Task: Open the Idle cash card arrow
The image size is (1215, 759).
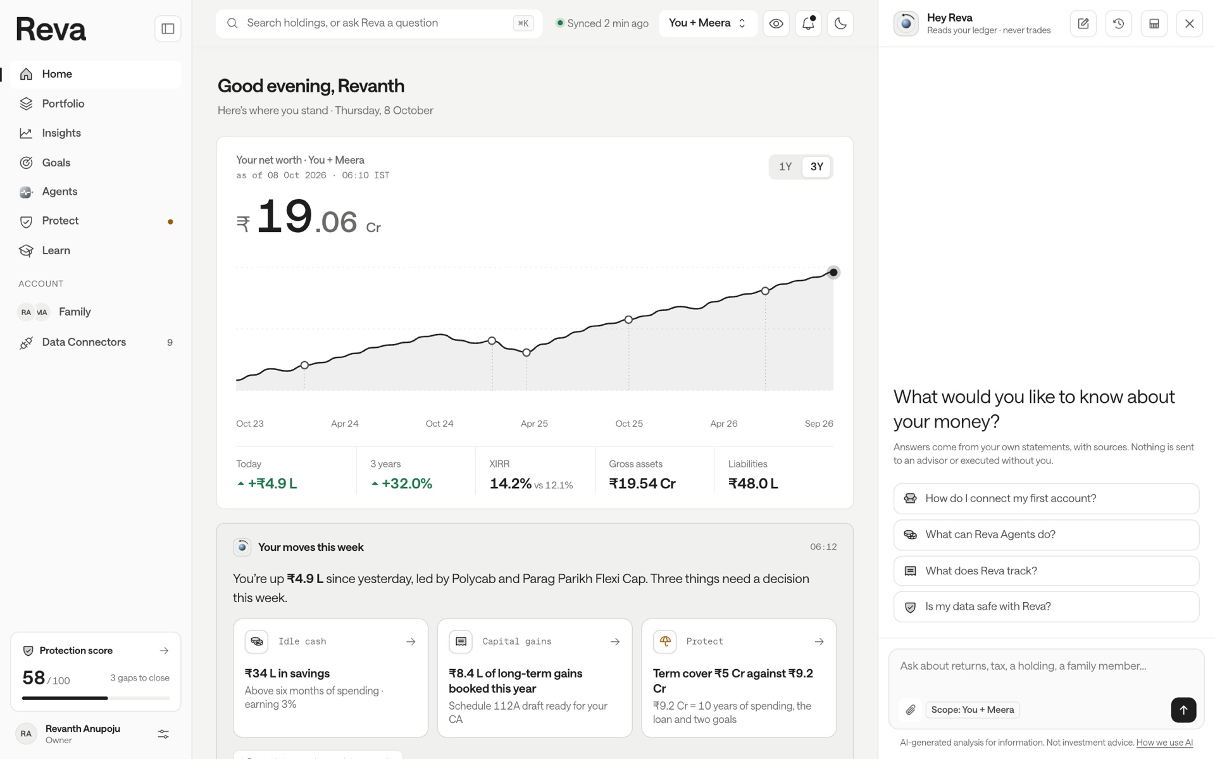Action: [x=411, y=641]
